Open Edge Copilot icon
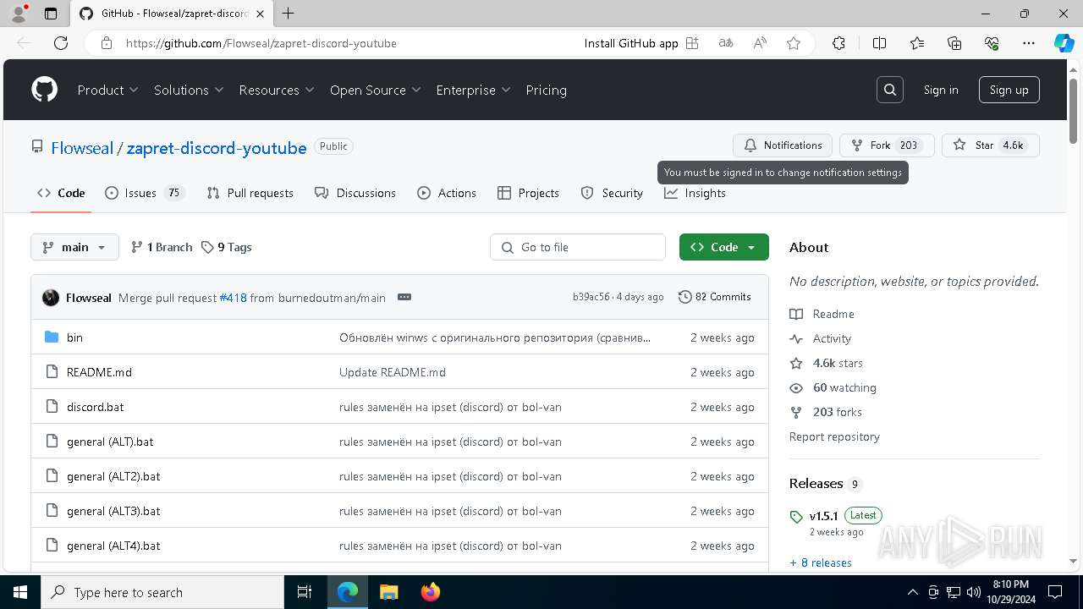This screenshot has height=609, width=1083. [x=1064, y=43]
